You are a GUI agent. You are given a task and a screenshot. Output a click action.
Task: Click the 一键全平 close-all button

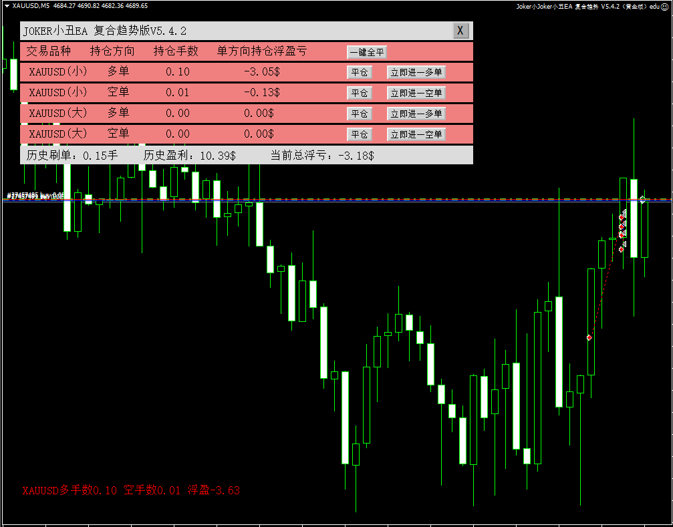point(366,52)
